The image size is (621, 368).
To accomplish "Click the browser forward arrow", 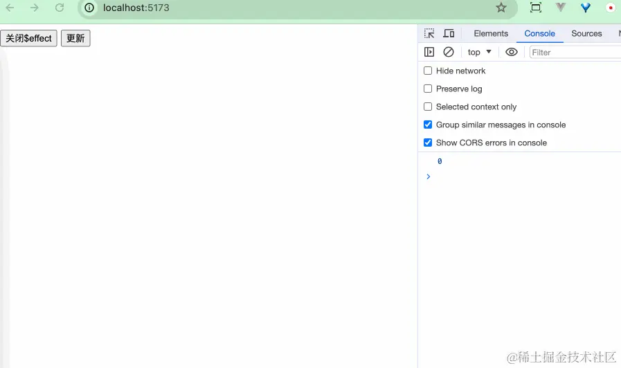I will pyautogui.click(x=35, y=8).
